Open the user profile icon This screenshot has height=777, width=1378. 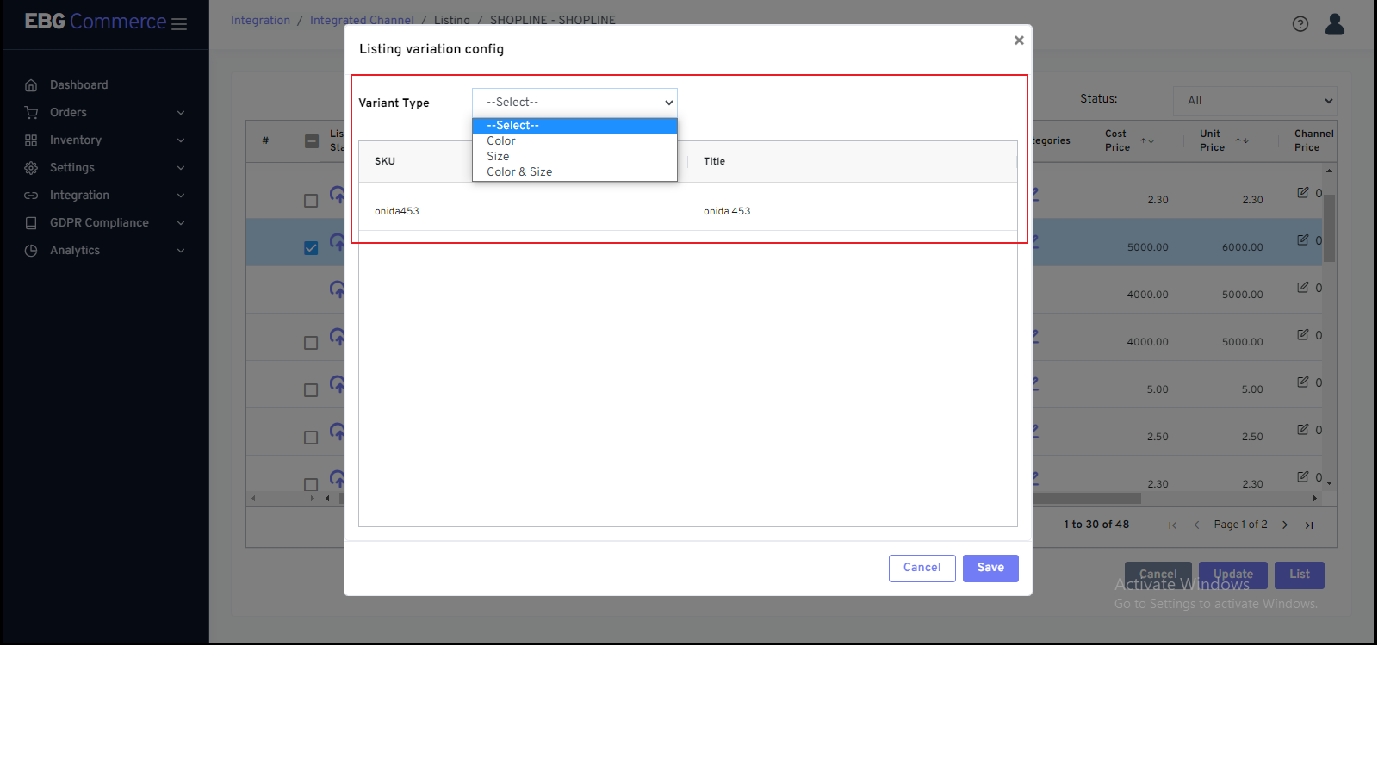tap(1334, 24)
